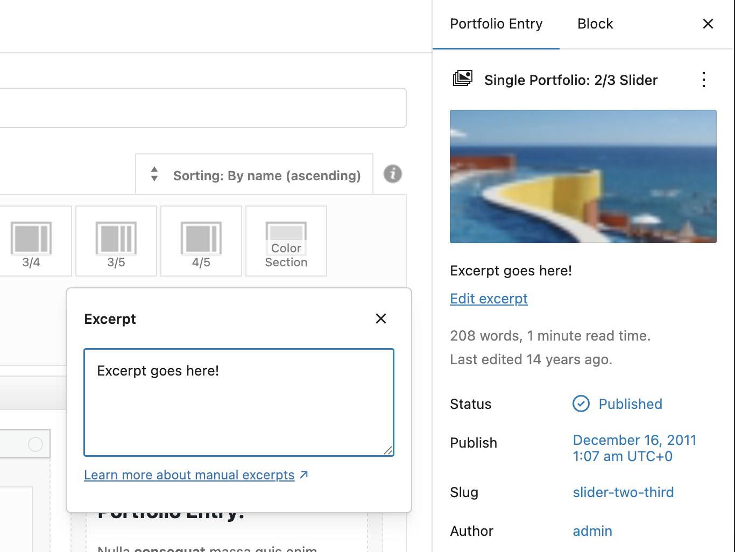The height and width of the screenshot is (552, 735).
Task: Close the settings sidebar panel
Action: point(708,24)
